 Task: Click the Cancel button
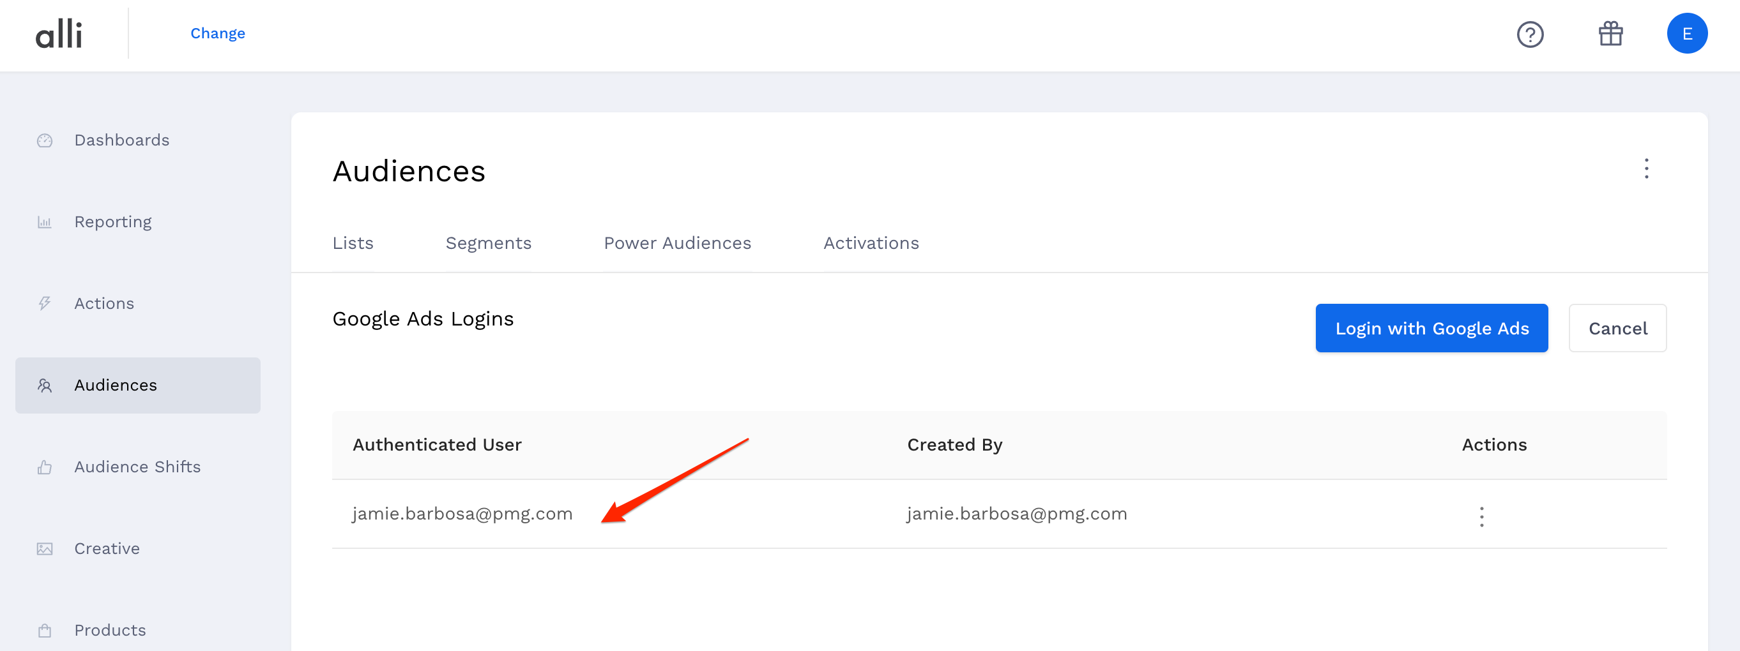point(1618,329)
